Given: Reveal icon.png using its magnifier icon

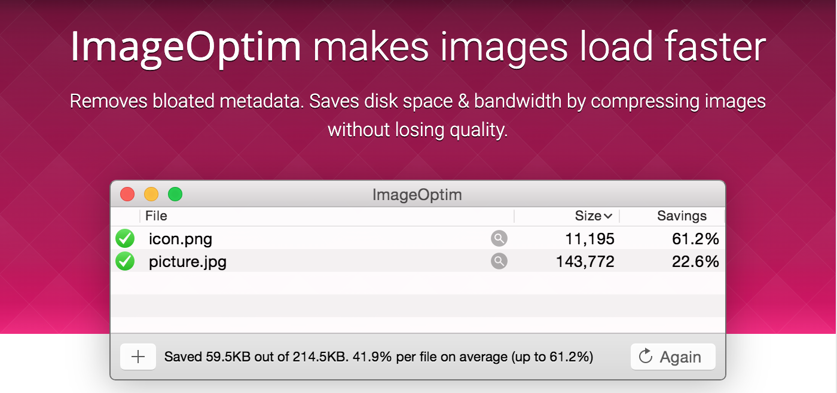Looking at the screenshot, I should (x=499, y=239).
